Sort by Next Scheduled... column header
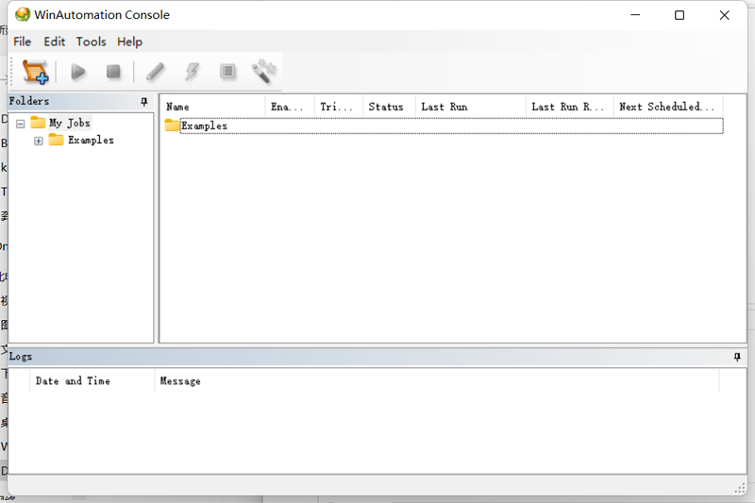Viewport: 755px width, 503px height. point(668,107)
